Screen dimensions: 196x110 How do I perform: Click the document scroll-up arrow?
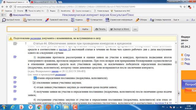[176, 43]
